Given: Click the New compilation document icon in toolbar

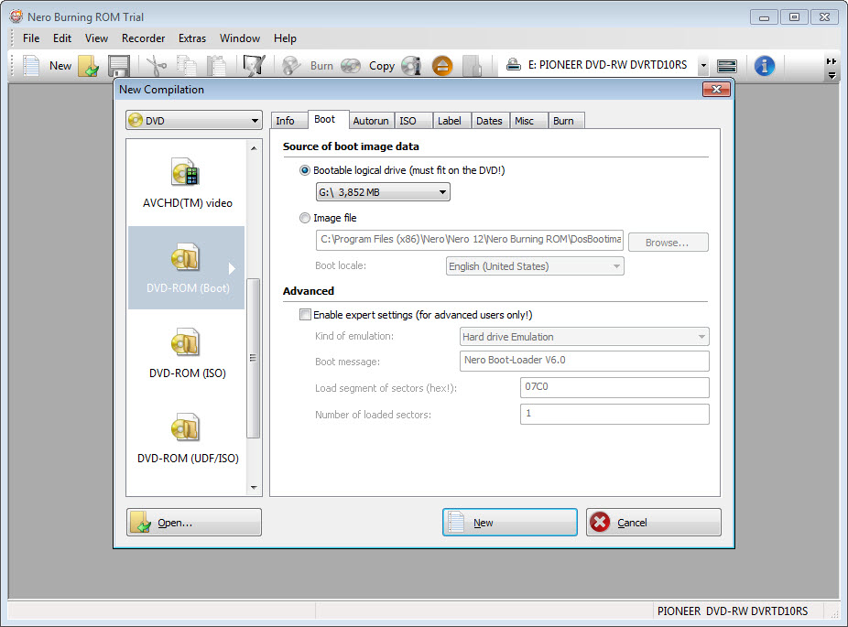Looking at the screenshot, I should pyautogui.click(x=31, y=65).
